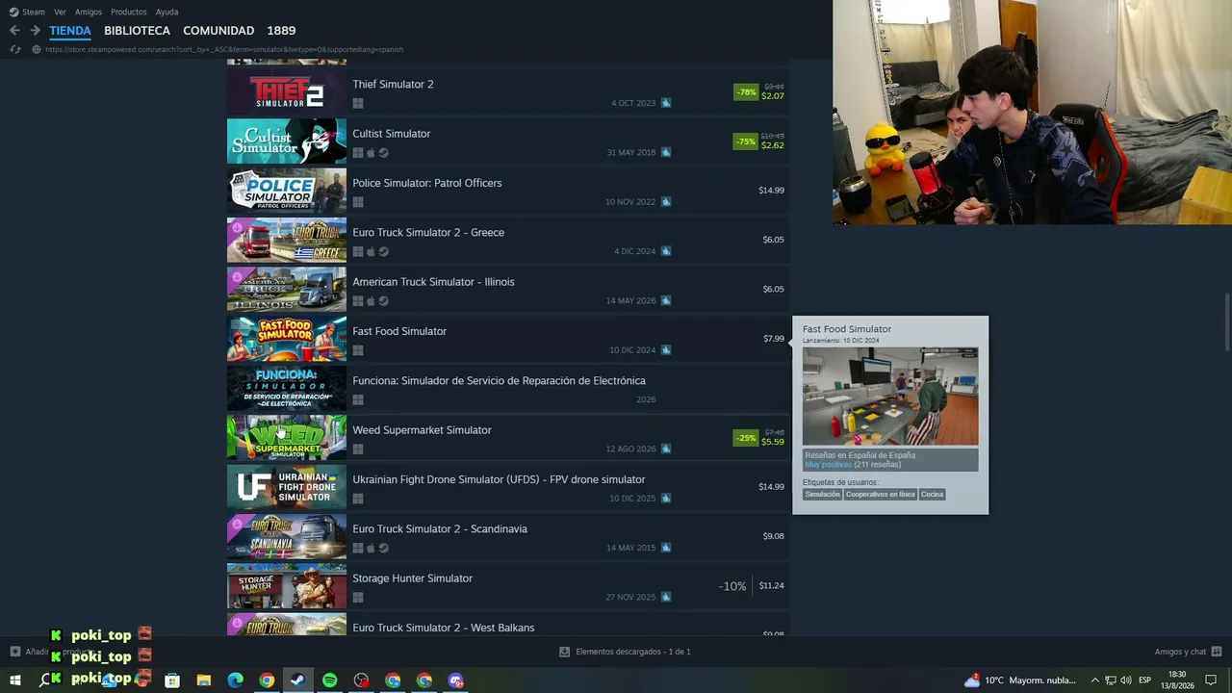Viewport: 1232px width, 693px height.
Task: Click review icon for Ukrainian Fight Drone Simulator
Action: pyautogui.click(x=666, y=499)
